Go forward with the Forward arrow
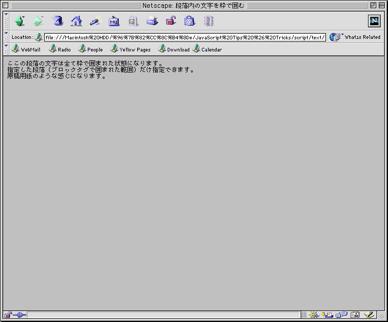388x322 pixels. coord(38,21)
